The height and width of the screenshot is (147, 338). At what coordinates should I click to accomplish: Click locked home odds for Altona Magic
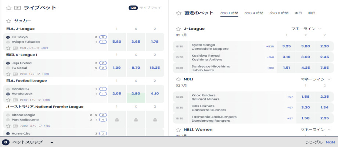pos(117,120)
